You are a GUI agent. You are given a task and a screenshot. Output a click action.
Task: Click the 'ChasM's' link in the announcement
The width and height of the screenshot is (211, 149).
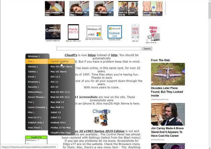71,55
